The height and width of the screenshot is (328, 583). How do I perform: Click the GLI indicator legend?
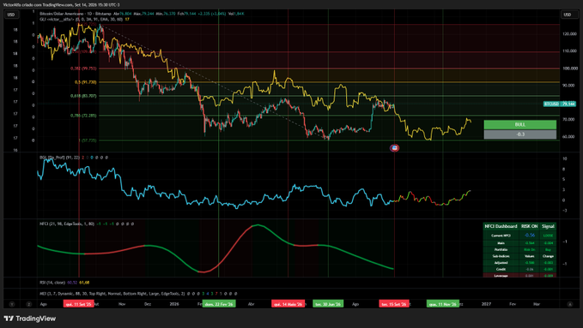[x=81, y=20]
